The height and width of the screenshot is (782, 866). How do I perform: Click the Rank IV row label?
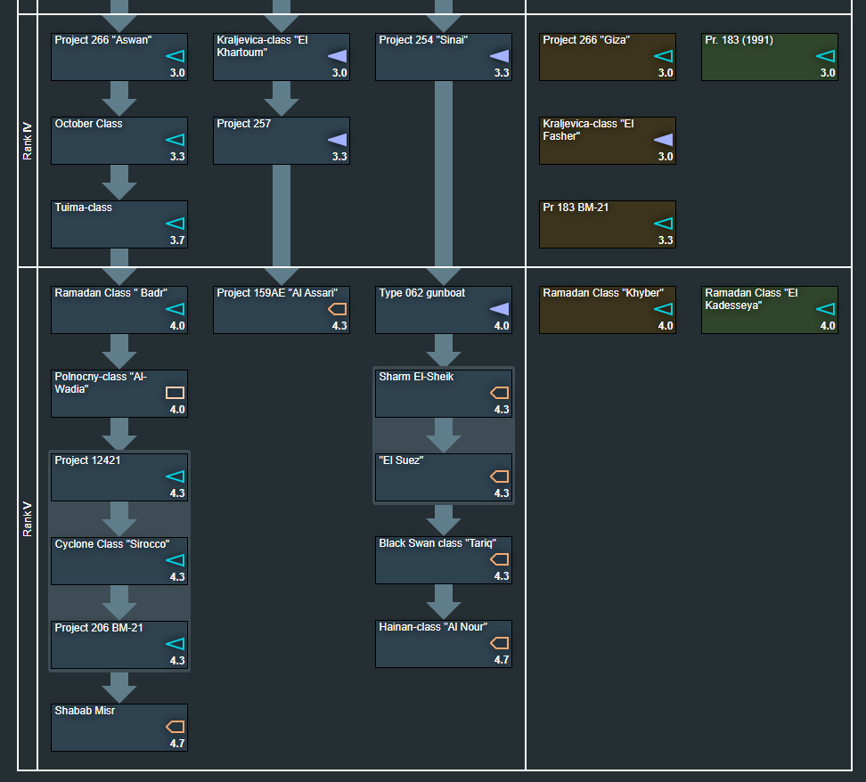click(28, 141)
